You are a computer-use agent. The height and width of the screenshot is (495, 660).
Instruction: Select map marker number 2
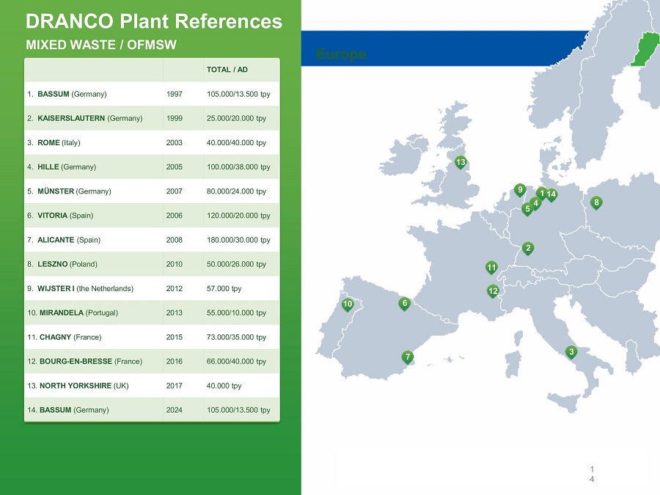[528, 249]
